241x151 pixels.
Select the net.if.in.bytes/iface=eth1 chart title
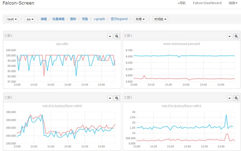coord(182,106)
